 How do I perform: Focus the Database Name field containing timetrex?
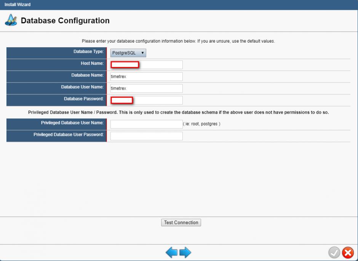[x=147, y=76]
